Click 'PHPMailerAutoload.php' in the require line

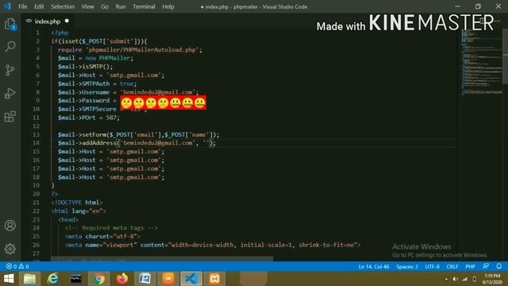point(160,49)
